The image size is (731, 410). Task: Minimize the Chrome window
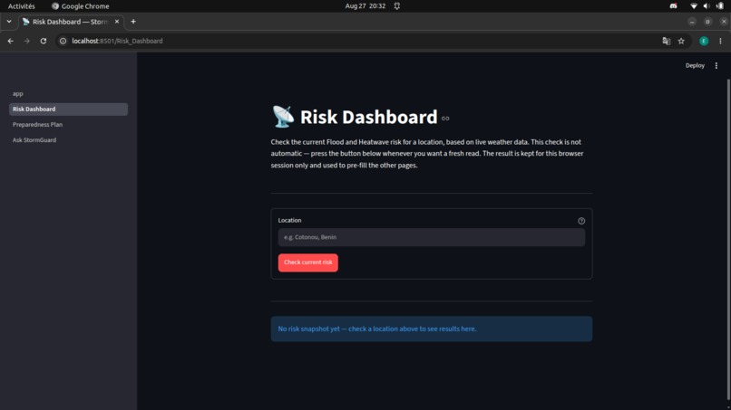692,22
